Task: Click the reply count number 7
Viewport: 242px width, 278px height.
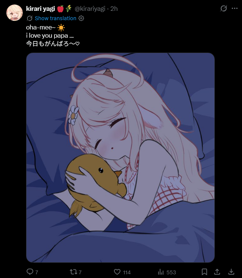Action: click(37, 272)
